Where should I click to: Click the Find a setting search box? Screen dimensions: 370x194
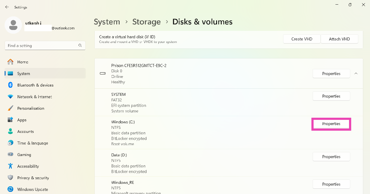click(x=42, y=45)
